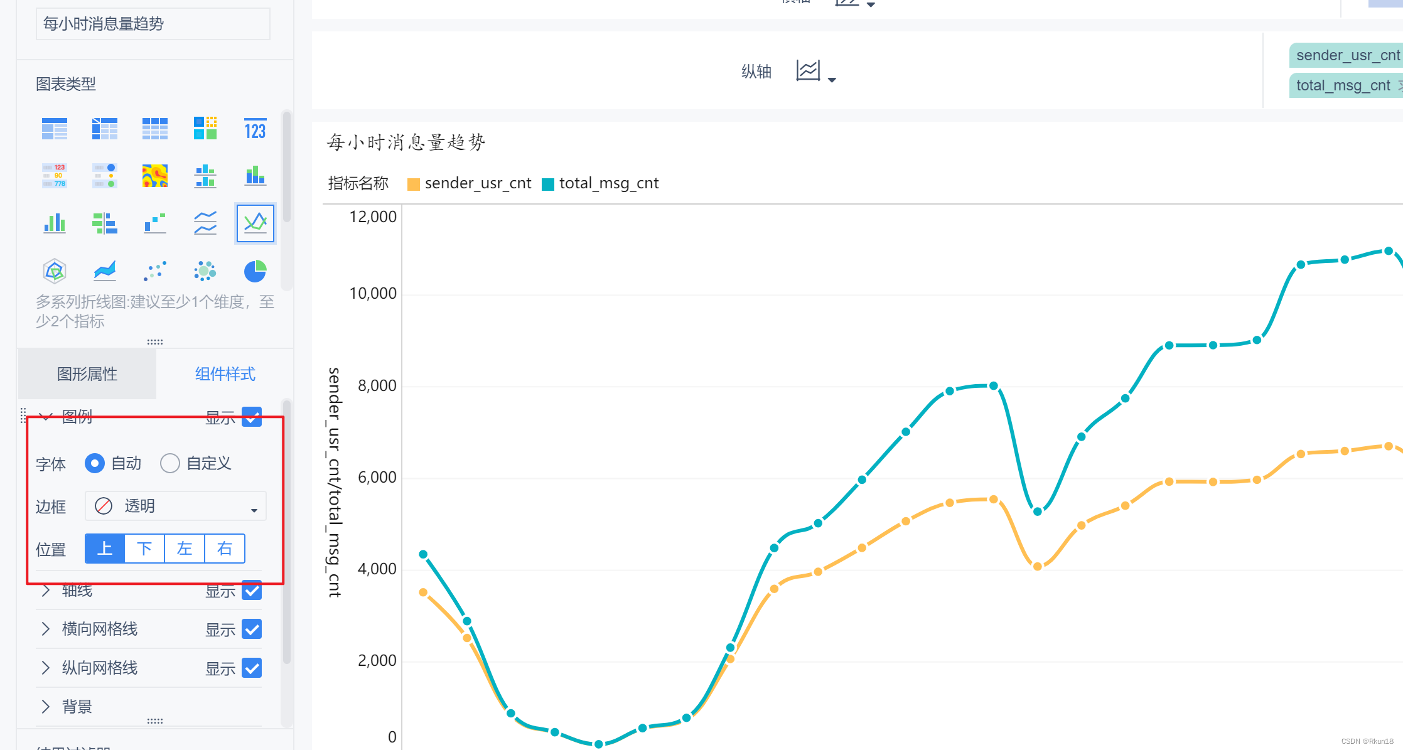Click the chart title input 每小时消息量趋势
This screenshot has height=750, width=1403.
[153, 24]
